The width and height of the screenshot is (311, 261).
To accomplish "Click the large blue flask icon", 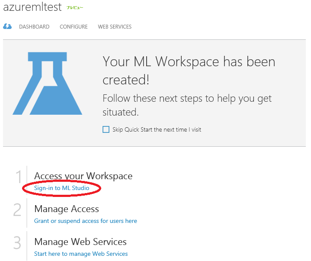I will pyautogui.click(x=48, y=84).
